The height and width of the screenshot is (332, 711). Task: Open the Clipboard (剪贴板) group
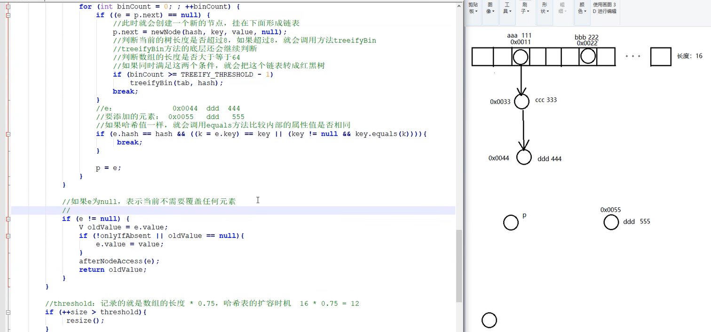(473, 8)
